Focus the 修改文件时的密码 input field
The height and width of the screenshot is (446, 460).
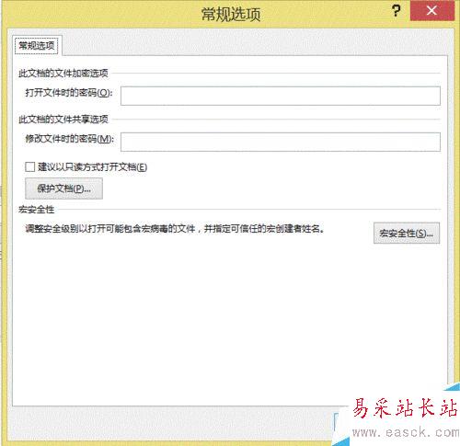coord(281,142)
